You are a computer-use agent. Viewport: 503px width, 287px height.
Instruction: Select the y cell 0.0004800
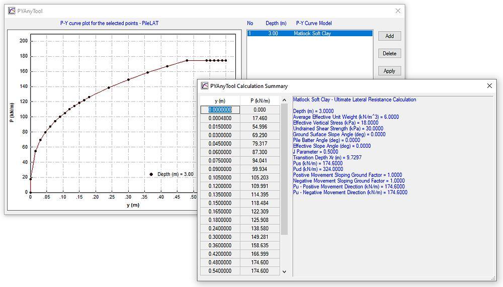point(220,118)
